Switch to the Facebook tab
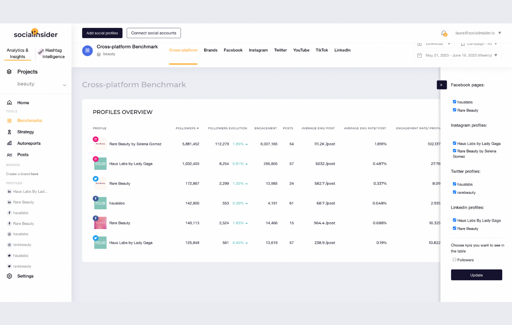Viewport: 512px width, 325px height. (x=233, y=50)
